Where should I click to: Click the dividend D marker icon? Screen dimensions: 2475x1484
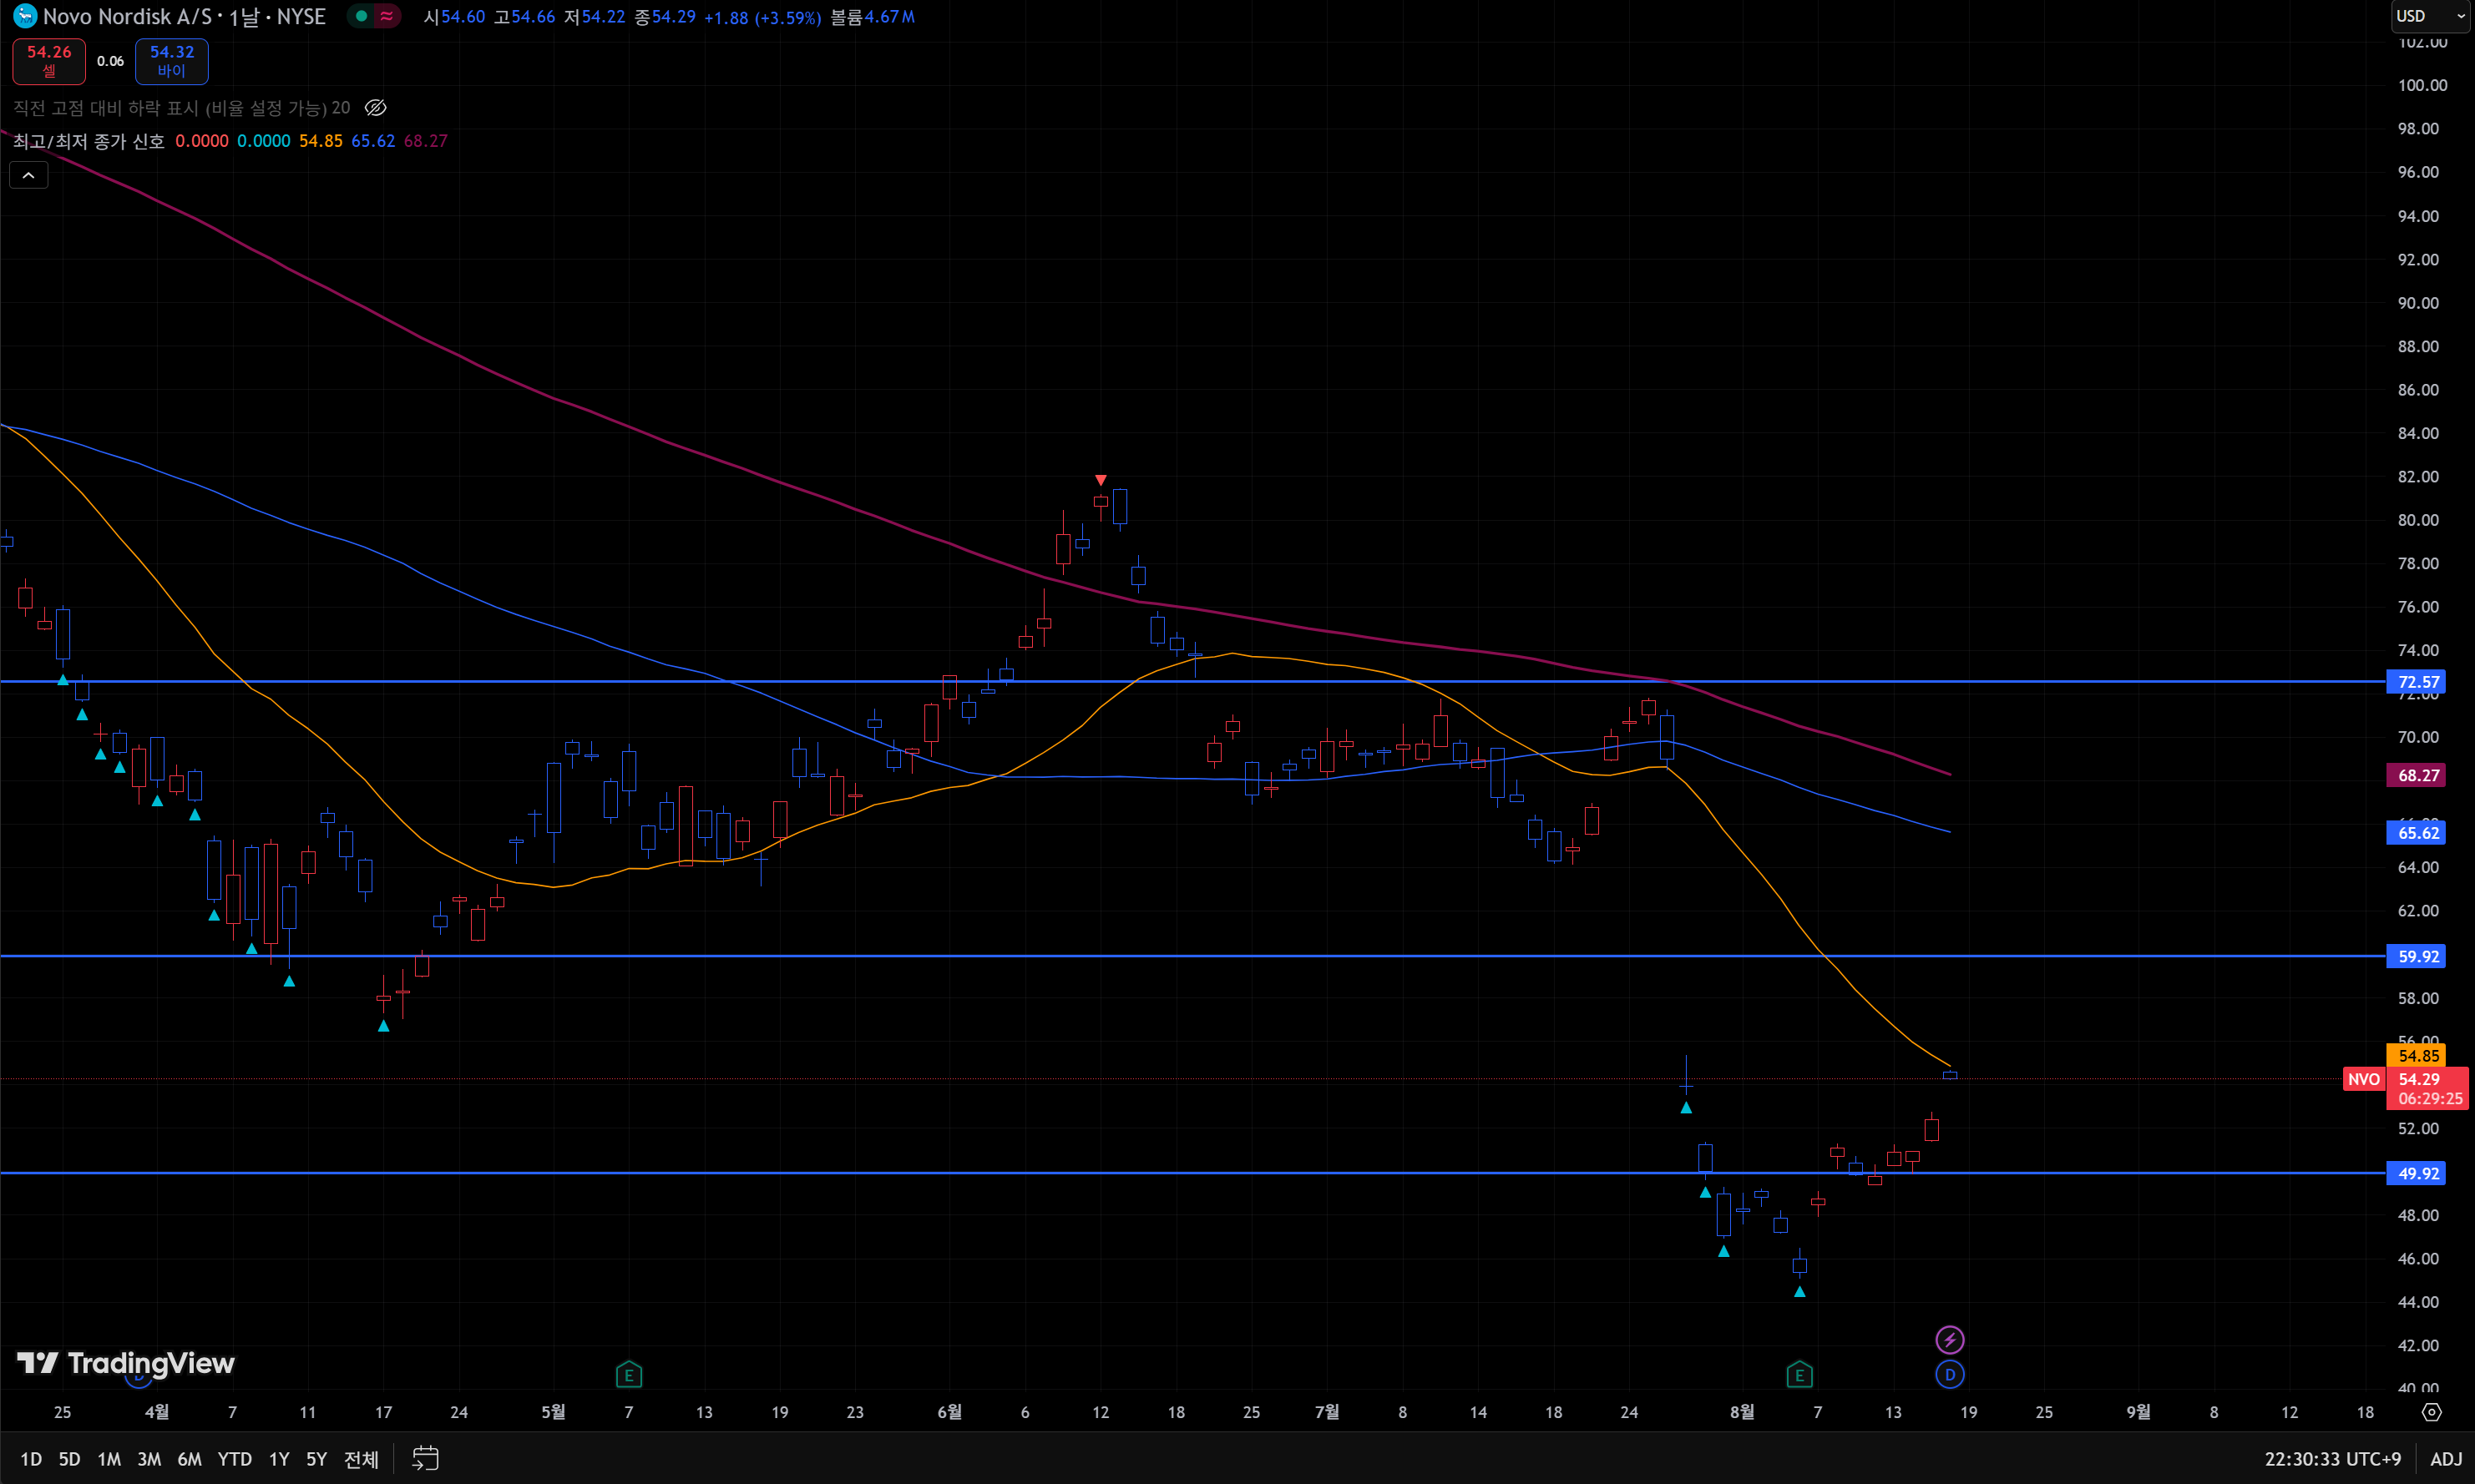coord(1949,1375)
